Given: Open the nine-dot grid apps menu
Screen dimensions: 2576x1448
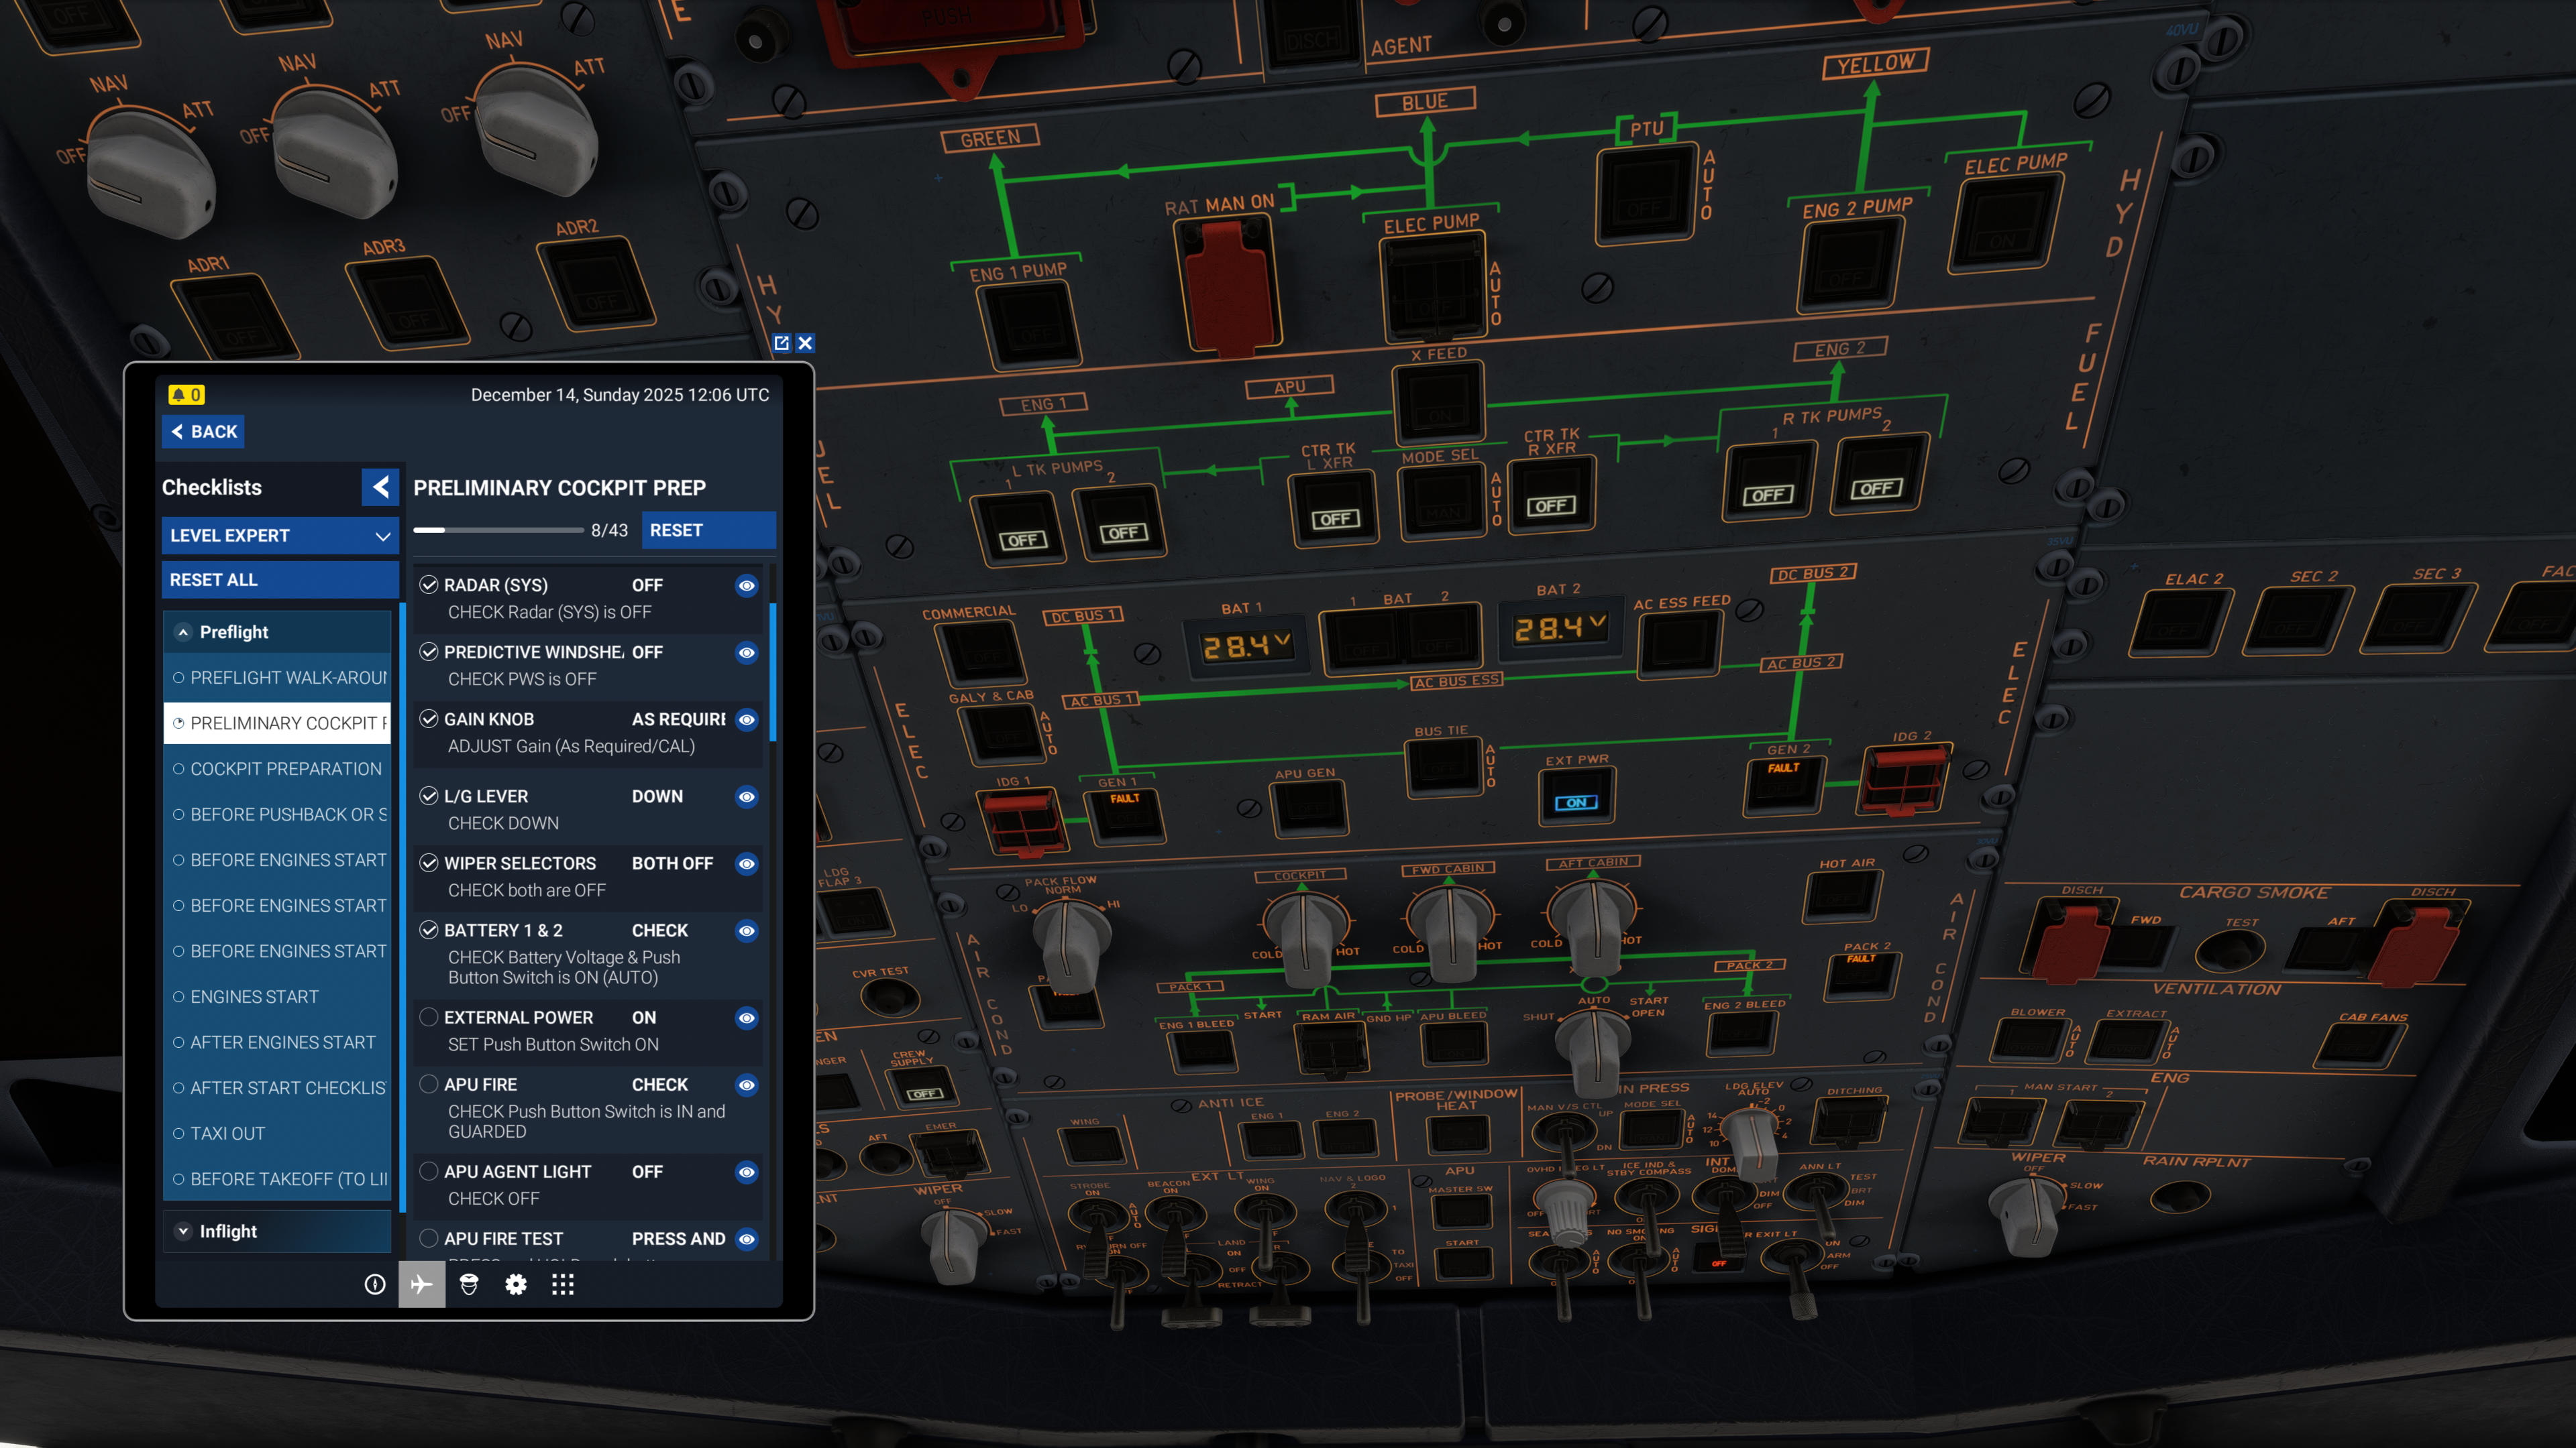Looking at the screenshot, I should coord(562,1284).
